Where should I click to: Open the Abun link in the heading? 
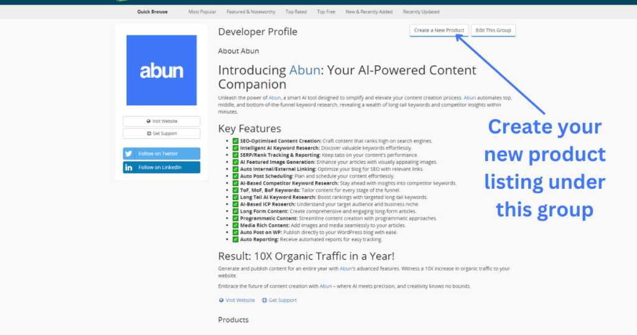(304, 70)
